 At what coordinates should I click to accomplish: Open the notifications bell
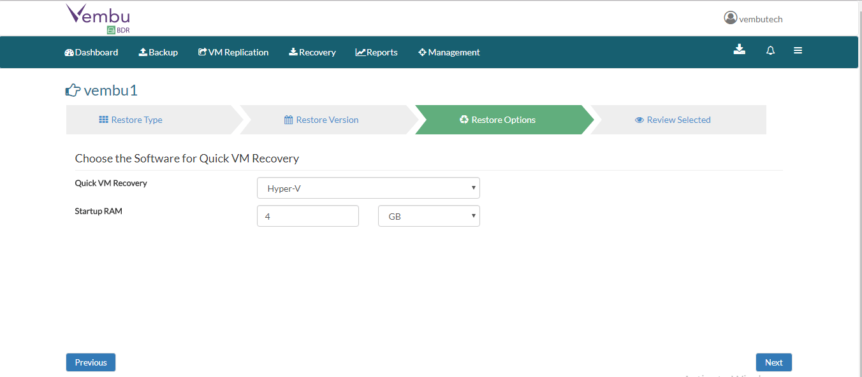click(x=770, y=50)
